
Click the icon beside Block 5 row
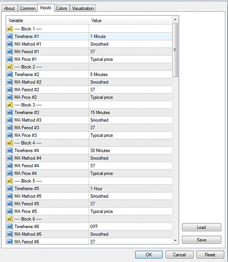(x=10, y=181)
